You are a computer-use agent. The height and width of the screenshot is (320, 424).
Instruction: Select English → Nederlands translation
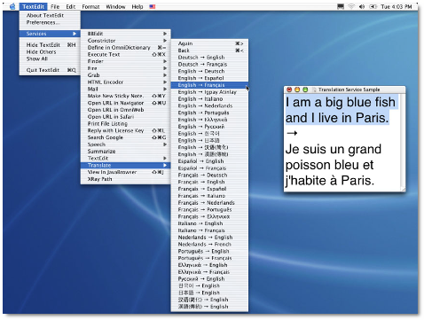[209, 105]
